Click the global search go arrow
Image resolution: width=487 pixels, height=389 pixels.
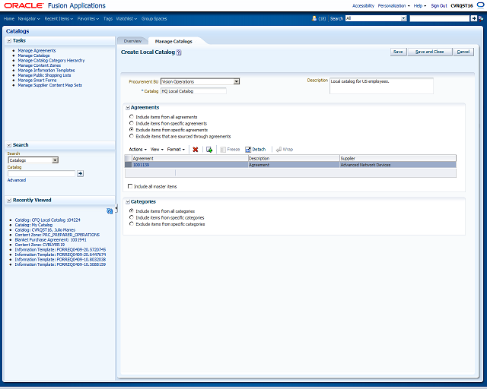(x=473, y=18)
